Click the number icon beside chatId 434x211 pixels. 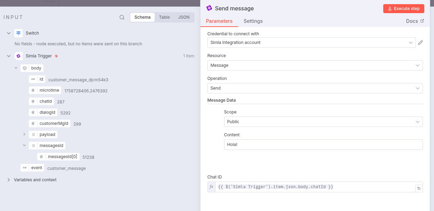(33, 101)
